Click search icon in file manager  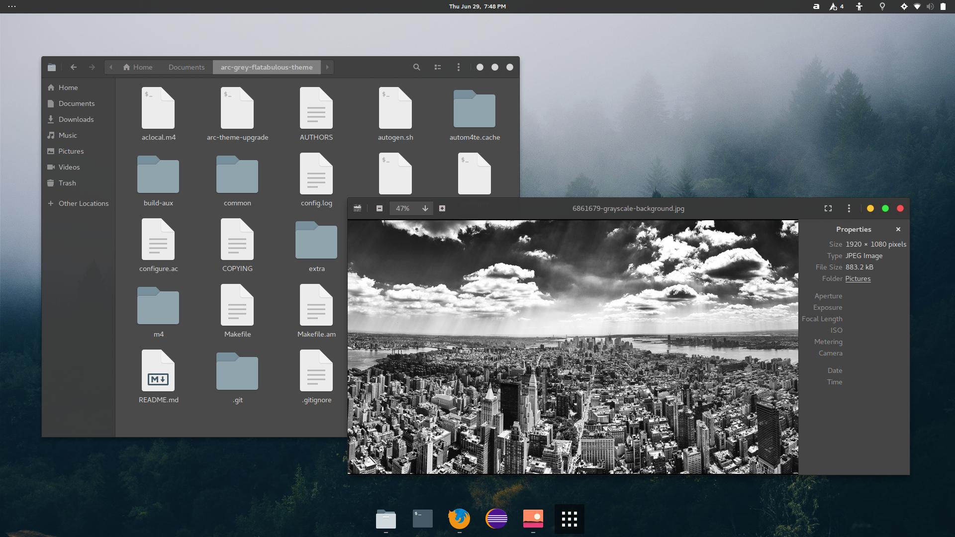coord(417,67)
